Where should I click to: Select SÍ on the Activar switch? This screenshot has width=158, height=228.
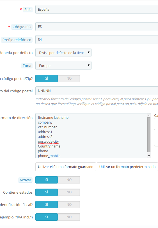click(47, 180)
